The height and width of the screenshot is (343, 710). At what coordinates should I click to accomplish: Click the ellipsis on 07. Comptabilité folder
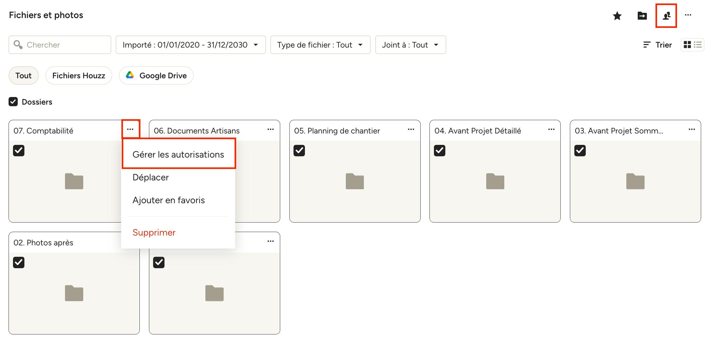click(x=130, y=129)
